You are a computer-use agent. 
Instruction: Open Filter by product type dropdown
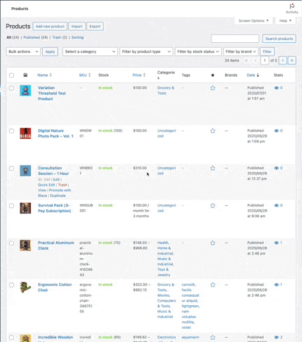(146, 52)
